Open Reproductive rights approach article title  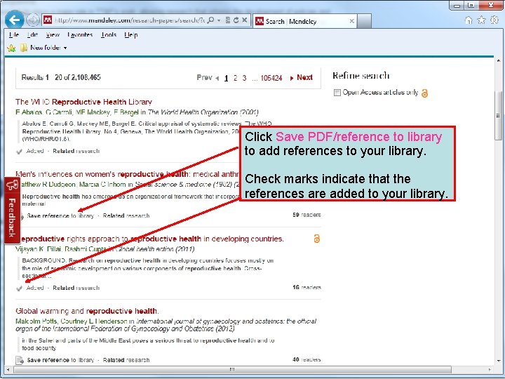(x=151, y=239)
